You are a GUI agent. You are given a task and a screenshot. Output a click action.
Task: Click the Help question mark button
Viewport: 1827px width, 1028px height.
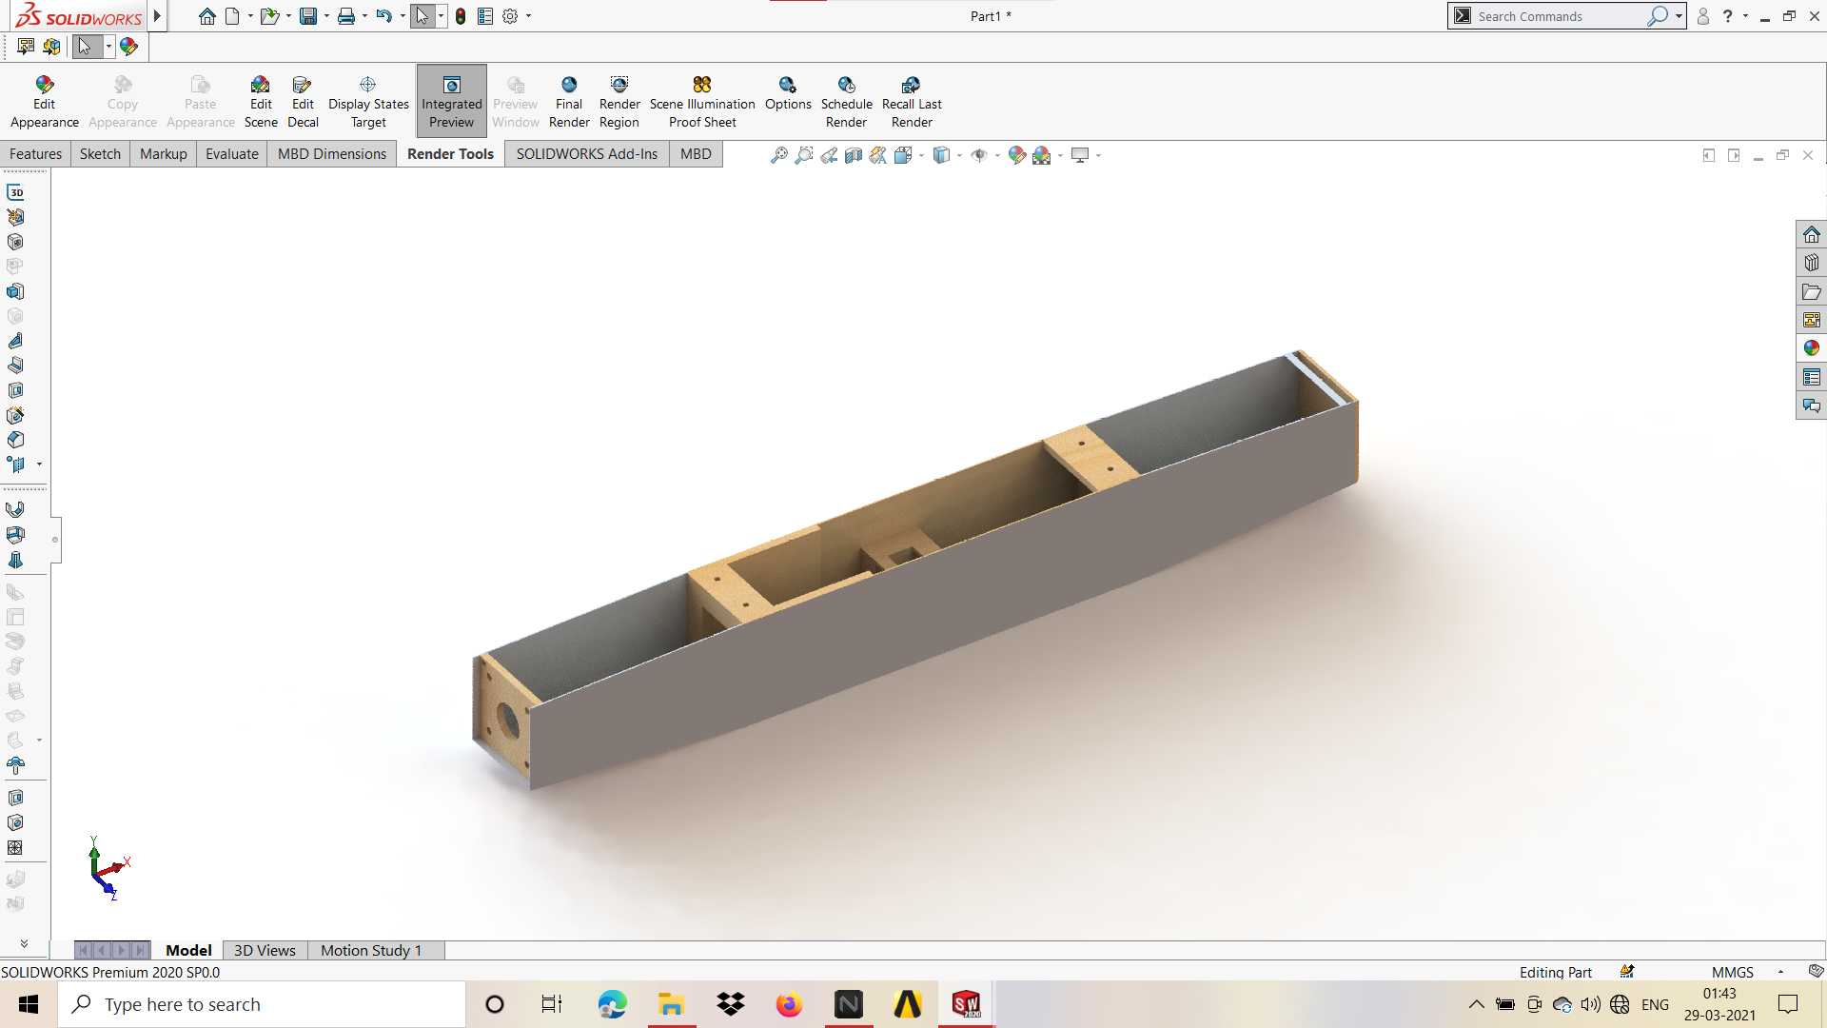pyautogui.click(x=1727, y=16)
